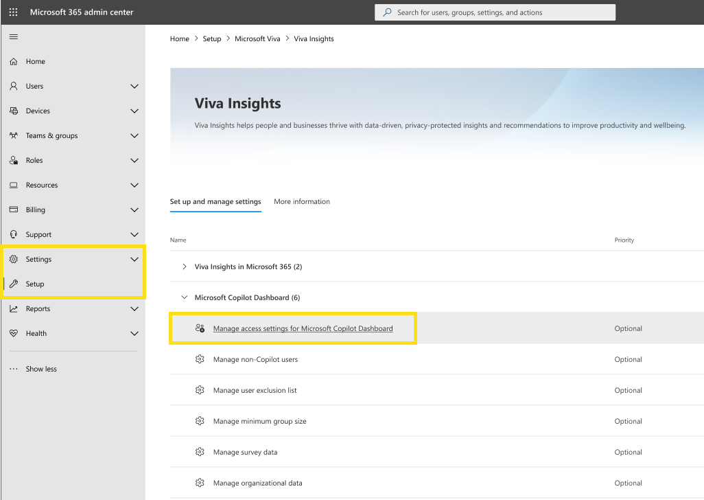Open the app launcher waffle icon
Viewport: 704px width, 500px height.
coord(14,12)
